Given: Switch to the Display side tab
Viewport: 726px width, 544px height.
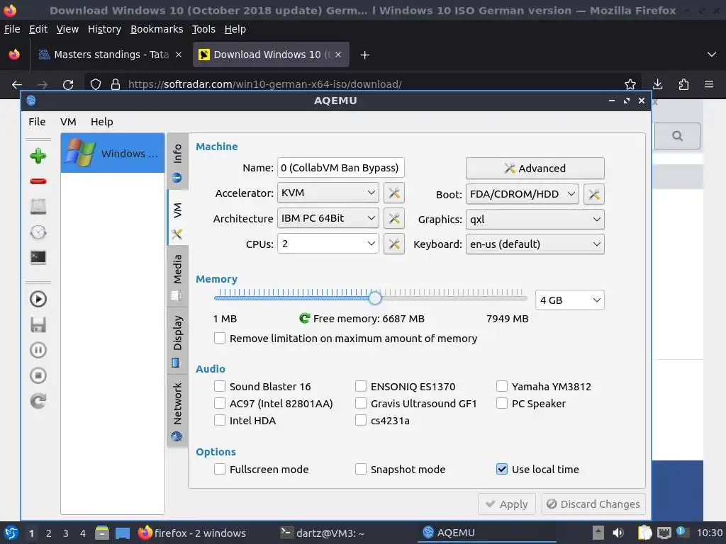Looking at the screenshot, I should (177, 341).
